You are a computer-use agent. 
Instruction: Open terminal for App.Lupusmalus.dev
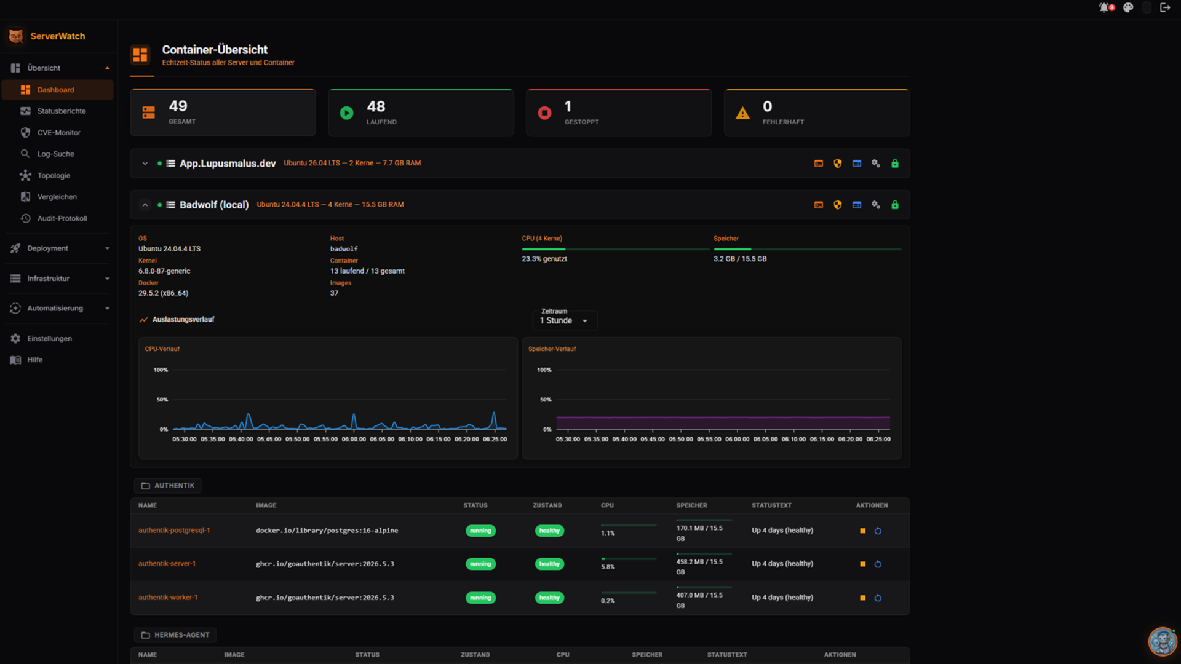coord(818,164)
